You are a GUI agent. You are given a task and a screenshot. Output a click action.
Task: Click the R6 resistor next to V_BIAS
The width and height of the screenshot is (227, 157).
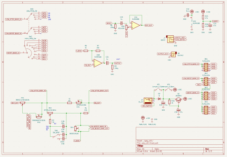86,51
